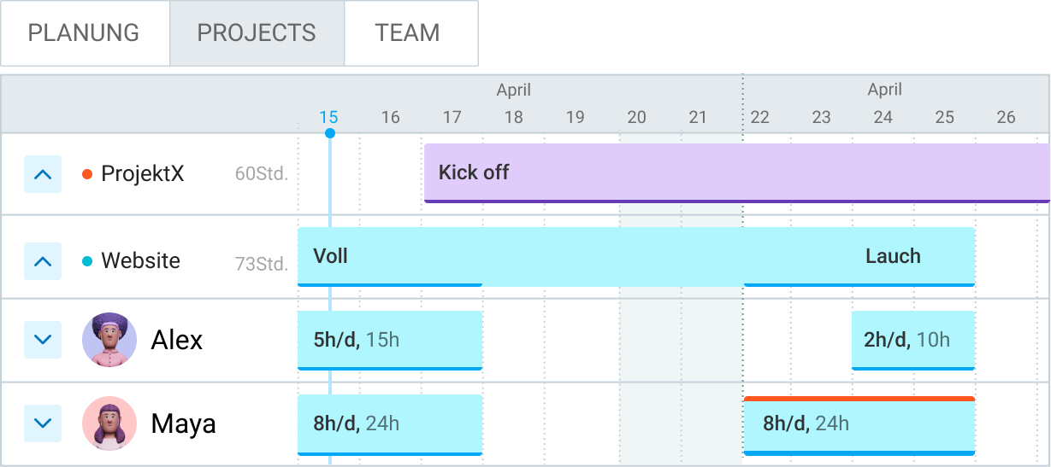The width and height of the screenshot is (1051, 467).
Task: Open Alex's avatar picture
Action: click(x=109, y=340)
